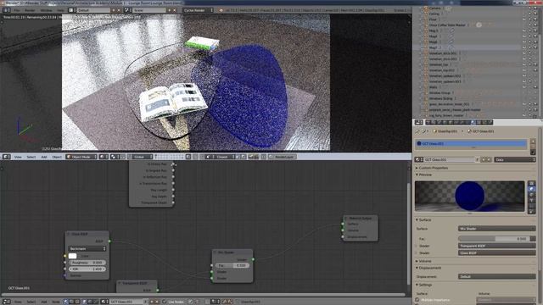This screenshot has width=543, height=305.
Task: Click the RenderLayer button in viewport header
Action: coord(283,157)
